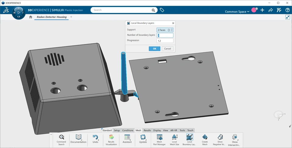Open Common Space dropdown

(x=237, y=12)
